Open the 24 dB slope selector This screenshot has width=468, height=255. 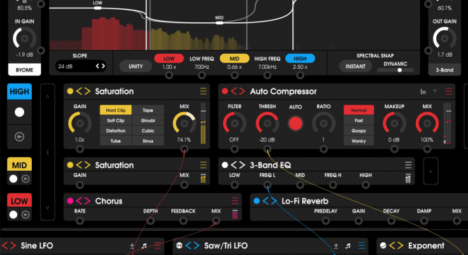80,66
